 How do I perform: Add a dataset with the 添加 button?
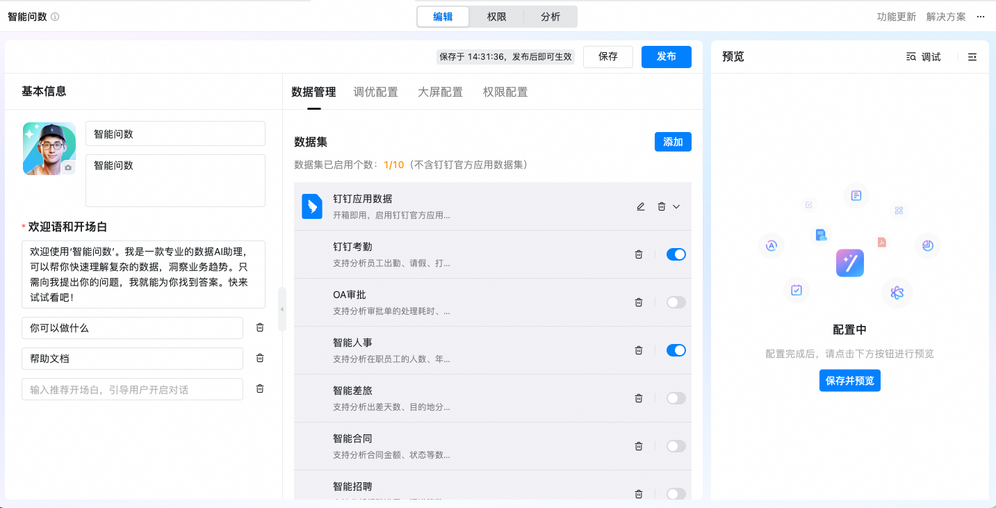click(x=673, y=142)
